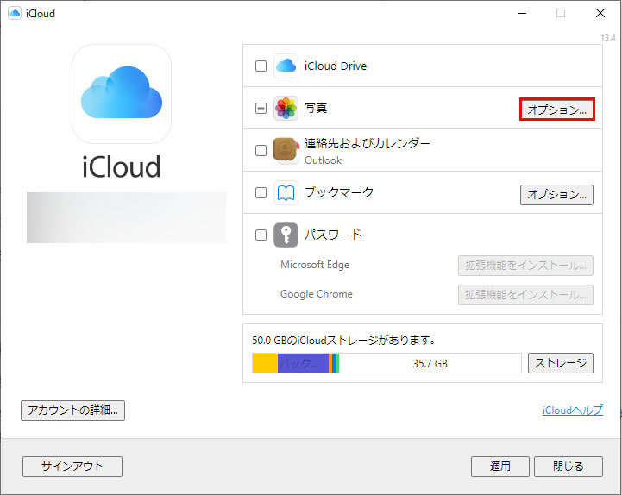The image size is (622, 495).
Task: Open アカウントの詳細
Action: [x=73, y=410]
